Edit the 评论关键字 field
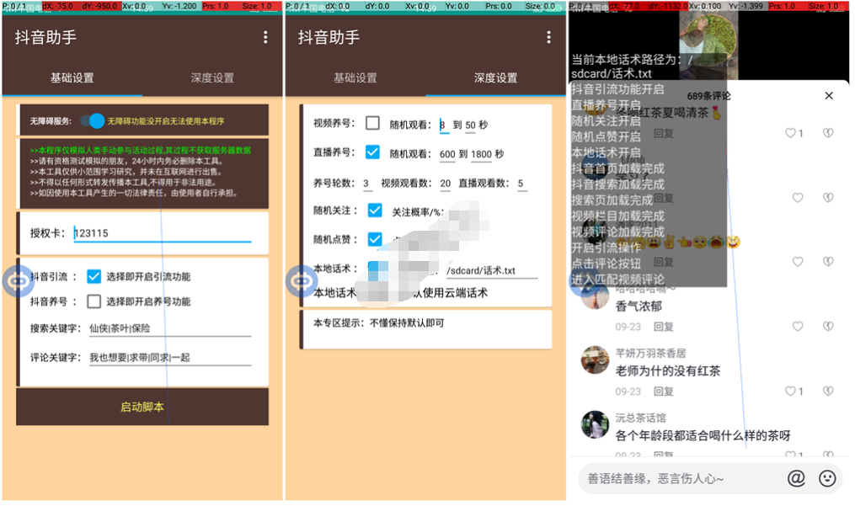 pyautogui.click(x=170, y=358)
